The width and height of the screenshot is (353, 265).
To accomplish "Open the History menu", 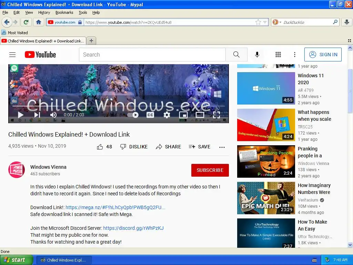I will click(x=44, y=12).
